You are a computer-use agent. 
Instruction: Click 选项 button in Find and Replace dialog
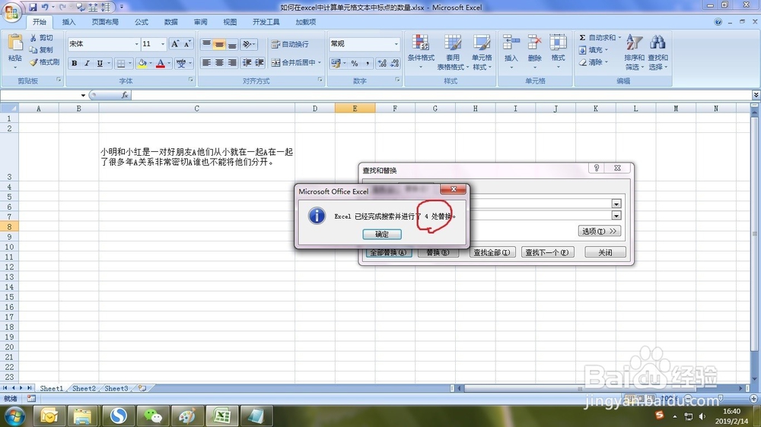point(599,231)
